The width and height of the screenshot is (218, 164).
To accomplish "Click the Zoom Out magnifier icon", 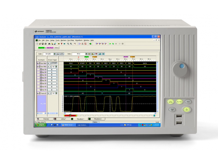I will tap(68, 43).
